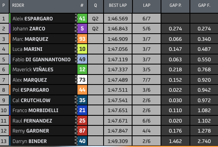The height and width of the screenshot is (147, 218).
Task: Click Darryn Binder's number 40 badge
Action: point(82,141)
